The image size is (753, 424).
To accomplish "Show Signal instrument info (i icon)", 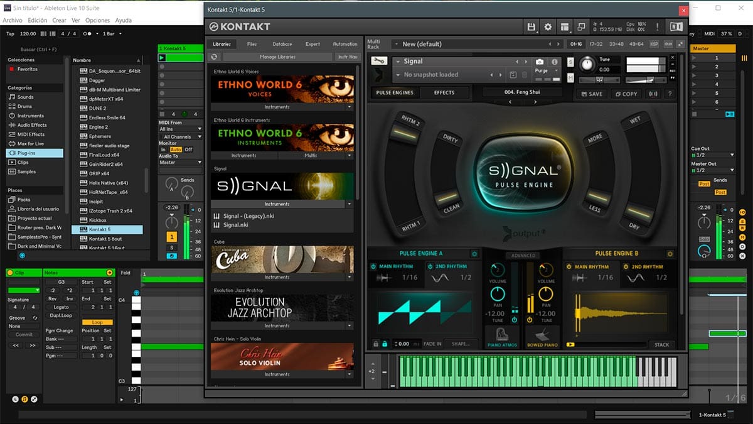I will 554,62.
